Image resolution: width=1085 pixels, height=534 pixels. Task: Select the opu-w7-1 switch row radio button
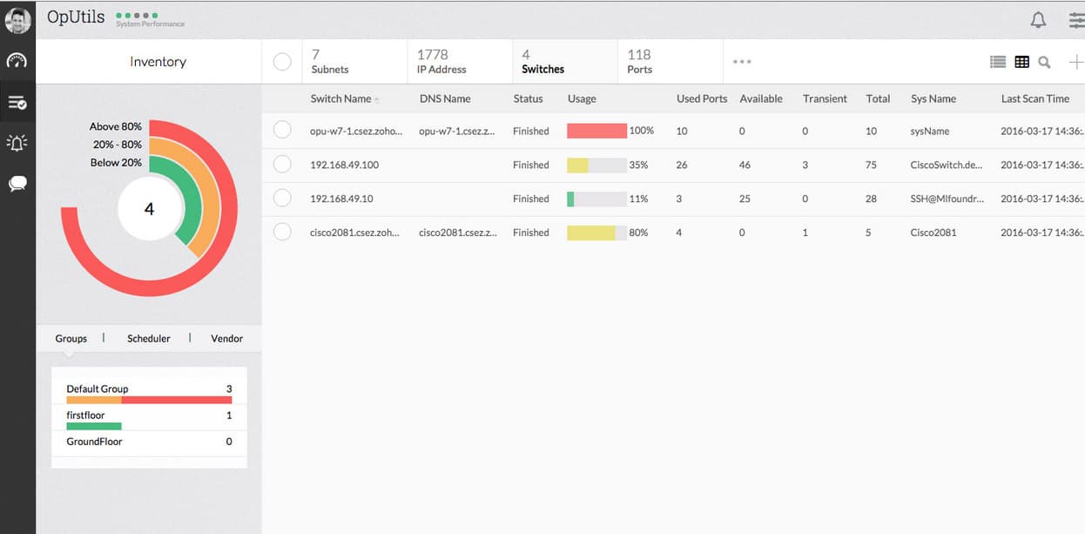click(x=282, y=131)
